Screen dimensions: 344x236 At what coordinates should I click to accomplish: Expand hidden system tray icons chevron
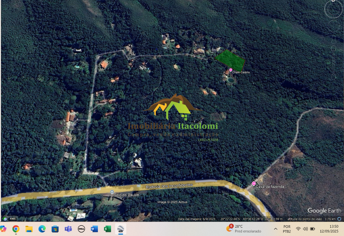pyautogui.click(x=275, y=229)
